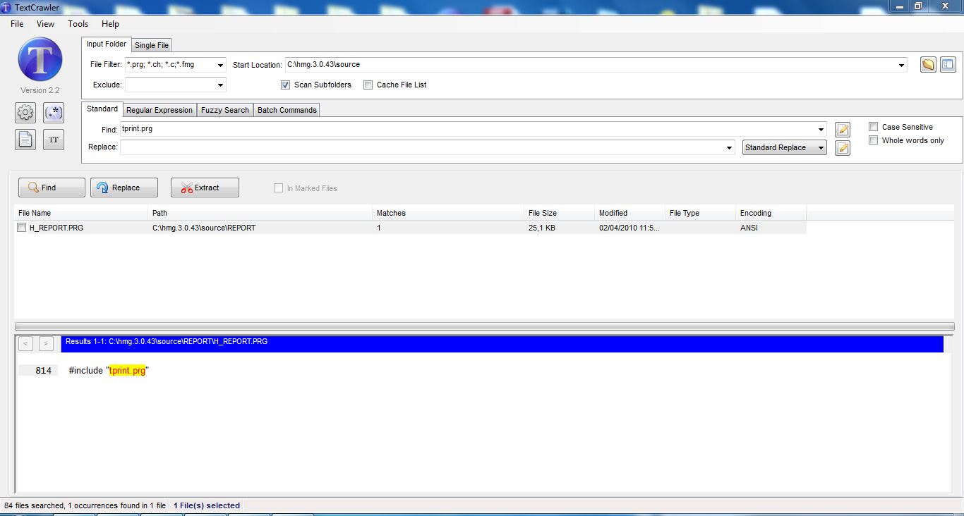964x516 pixels.
Task: Edit the Find pattern with the pencil icon
Action: 842,129
